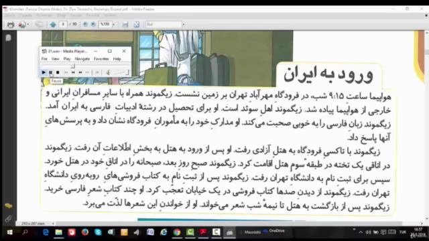Click the scroll down arrow of vertical scrollbar
Image resolution: width=429 pixels, height=241 pixels.
click(x=427, y=219)
